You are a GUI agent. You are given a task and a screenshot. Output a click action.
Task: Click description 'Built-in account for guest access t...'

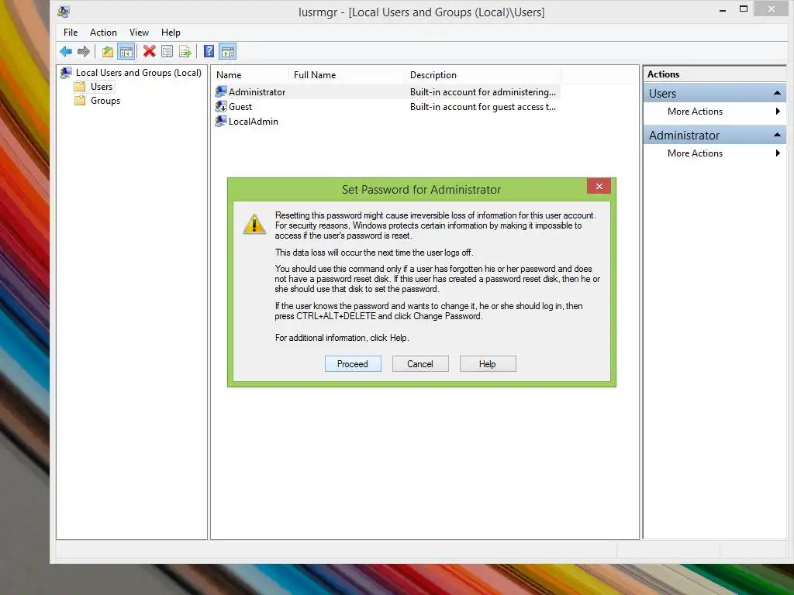pos(482,106)
